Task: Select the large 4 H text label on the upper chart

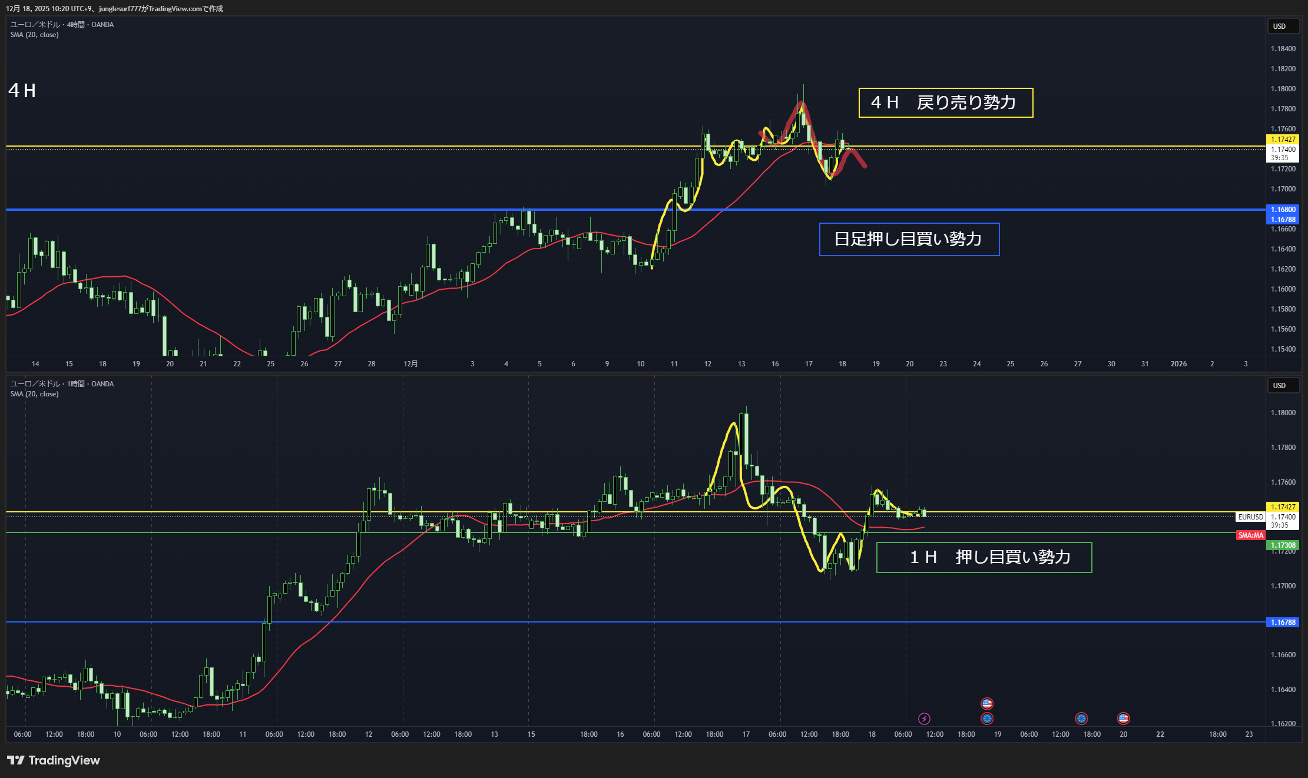Action: [x=22, y=91]
